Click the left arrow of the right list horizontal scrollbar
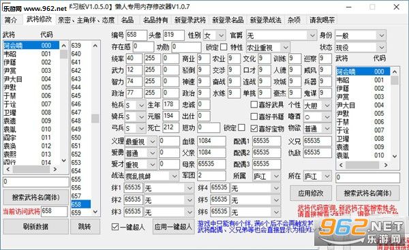Screen dimensions: 409x250 pyautogui.click(x=341, y=165)
